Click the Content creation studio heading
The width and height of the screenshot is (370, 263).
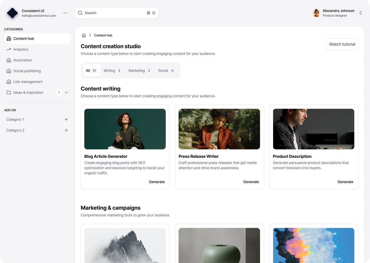tap(111, 46)
